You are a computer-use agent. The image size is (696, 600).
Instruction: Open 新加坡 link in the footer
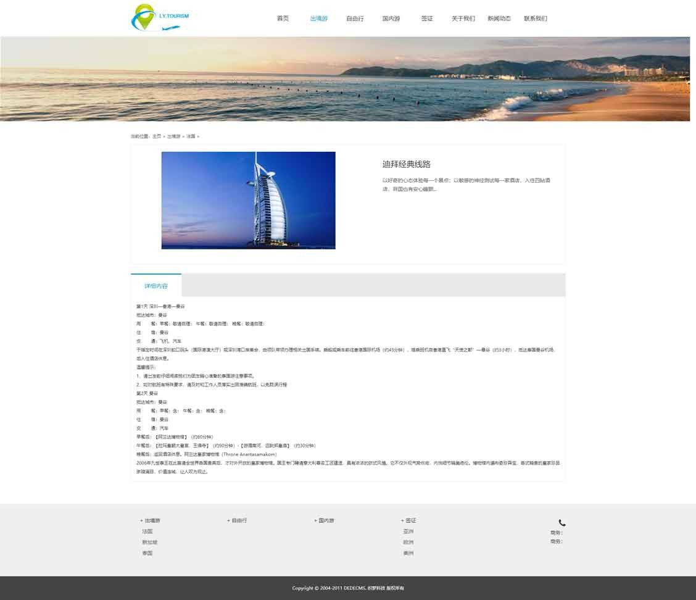149,542
